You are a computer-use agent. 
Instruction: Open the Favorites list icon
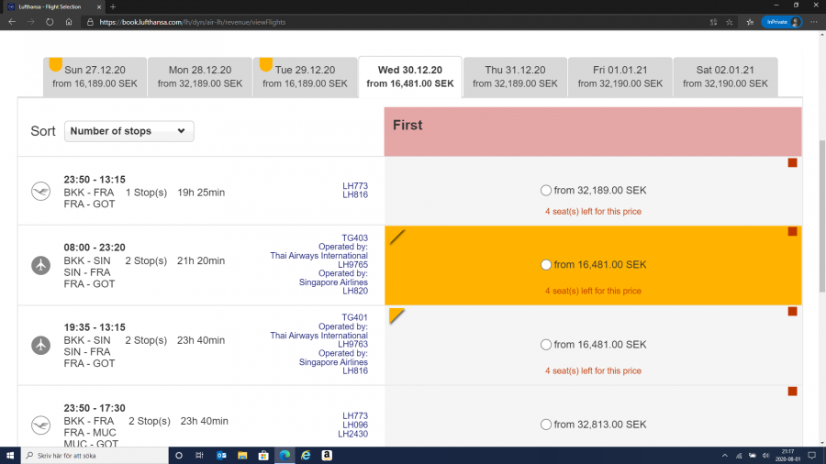point(750,22)
